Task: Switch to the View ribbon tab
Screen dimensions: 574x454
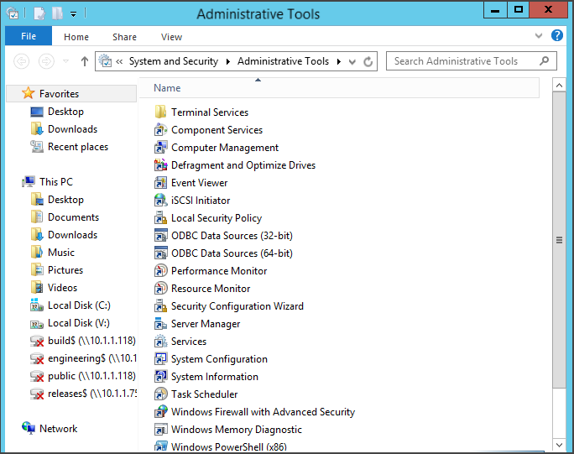Action: (x=171, y=37)
